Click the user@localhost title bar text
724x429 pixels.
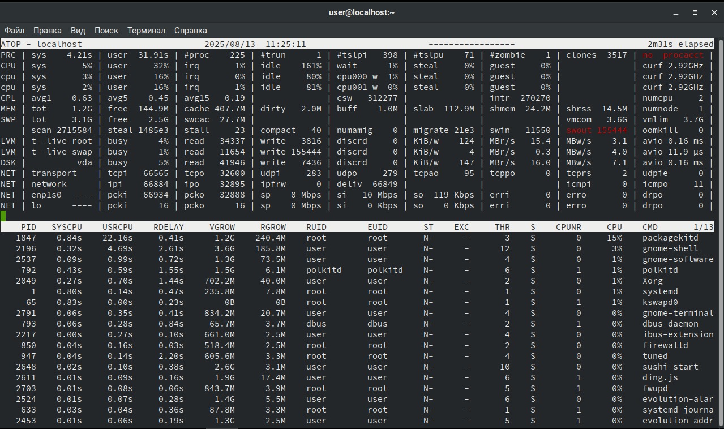point(361,12)
